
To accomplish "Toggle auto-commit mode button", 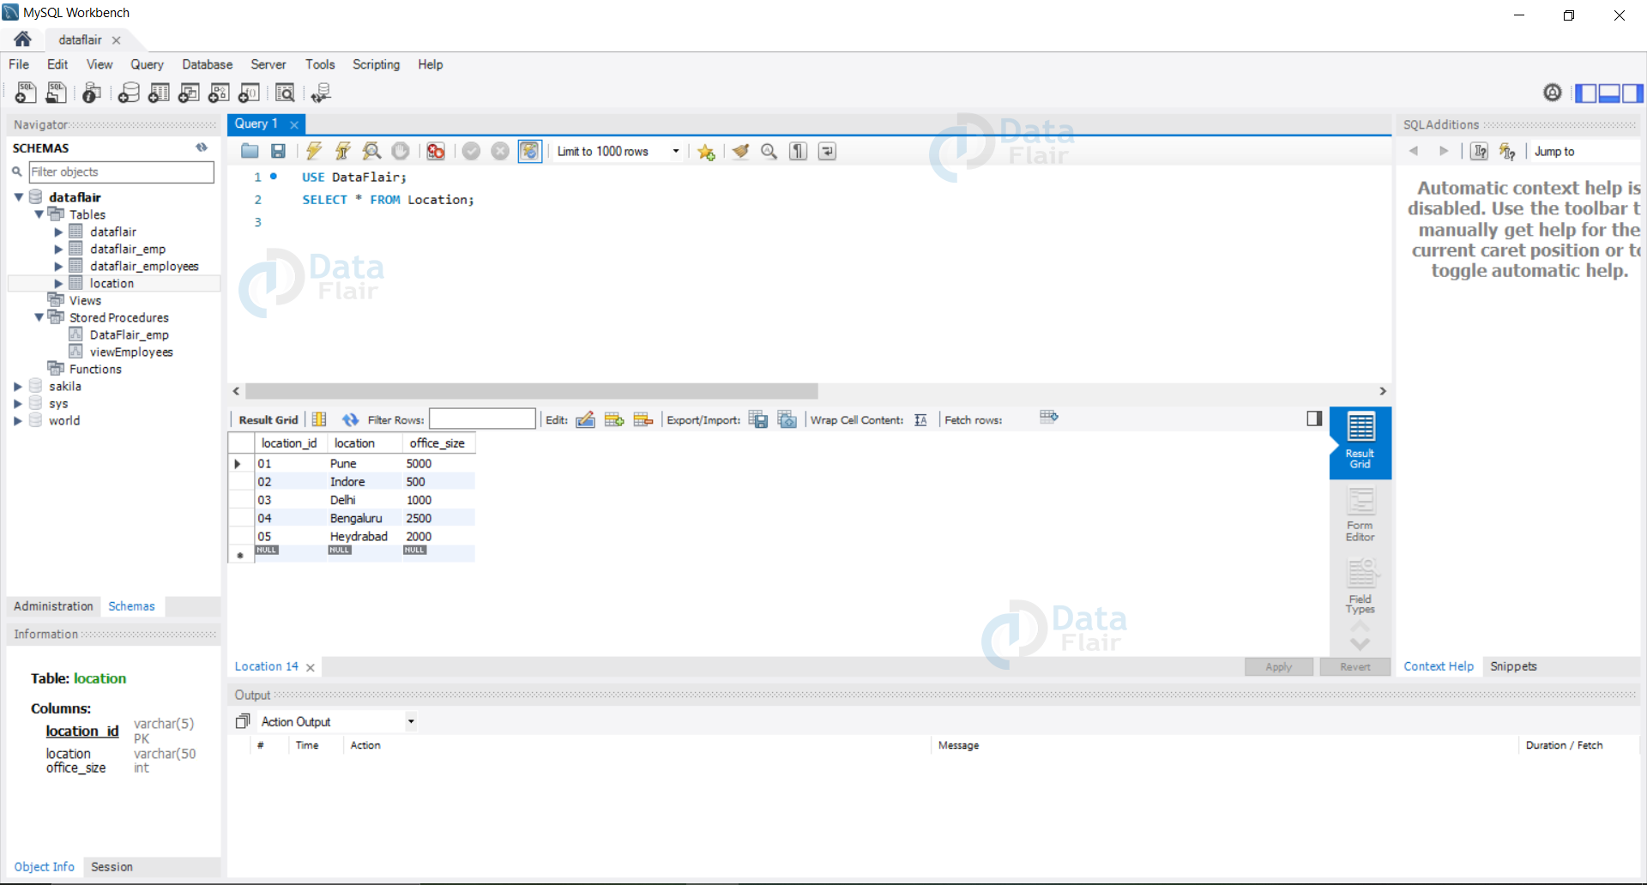I will click(x=530, y=151).
